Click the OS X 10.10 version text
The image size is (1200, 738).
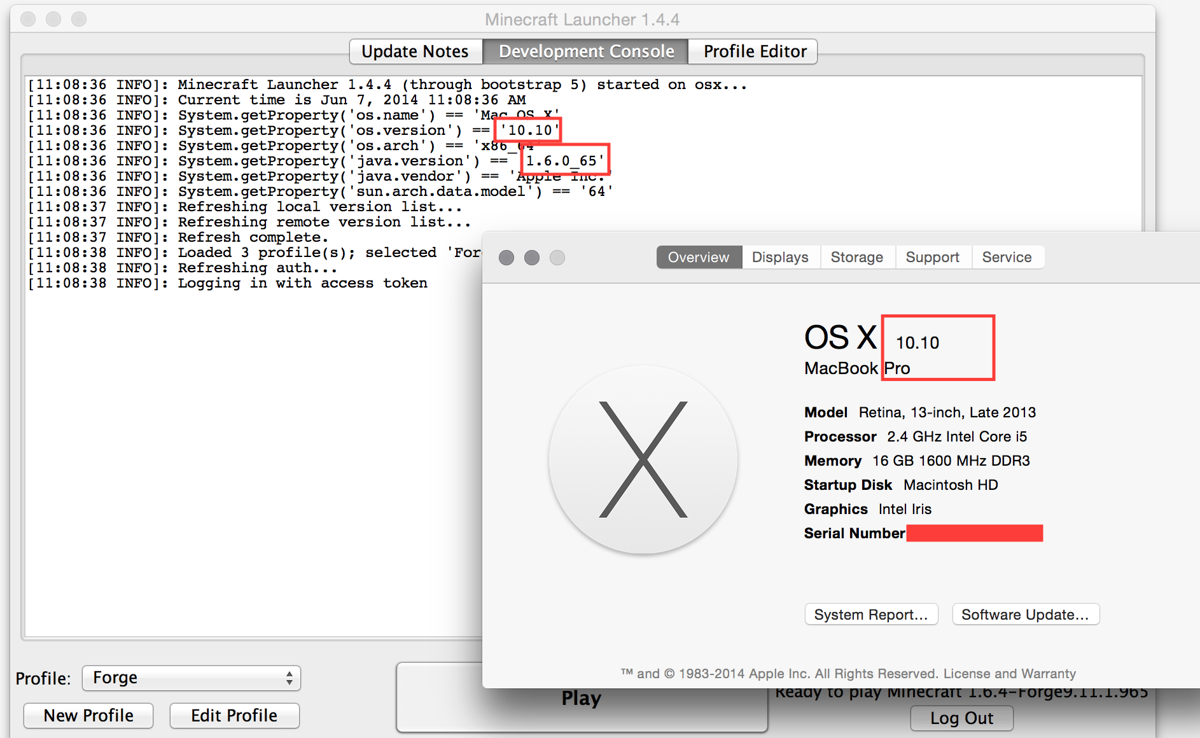coord(872,338)
